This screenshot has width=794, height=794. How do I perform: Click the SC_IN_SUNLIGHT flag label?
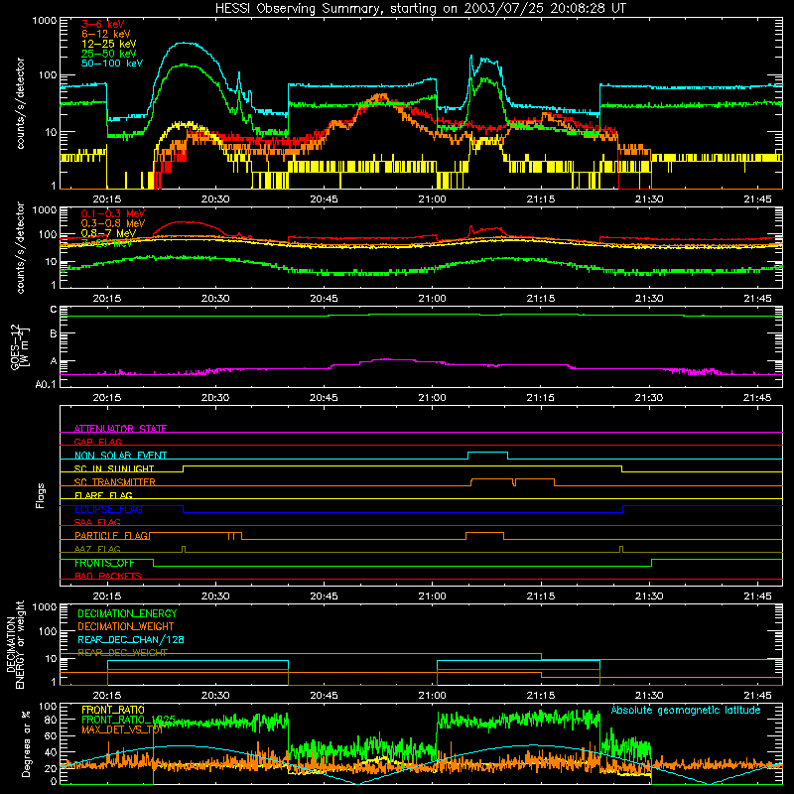[114, 468]
